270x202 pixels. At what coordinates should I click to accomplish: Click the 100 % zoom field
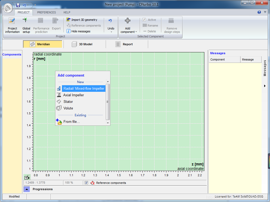(73, 183)
